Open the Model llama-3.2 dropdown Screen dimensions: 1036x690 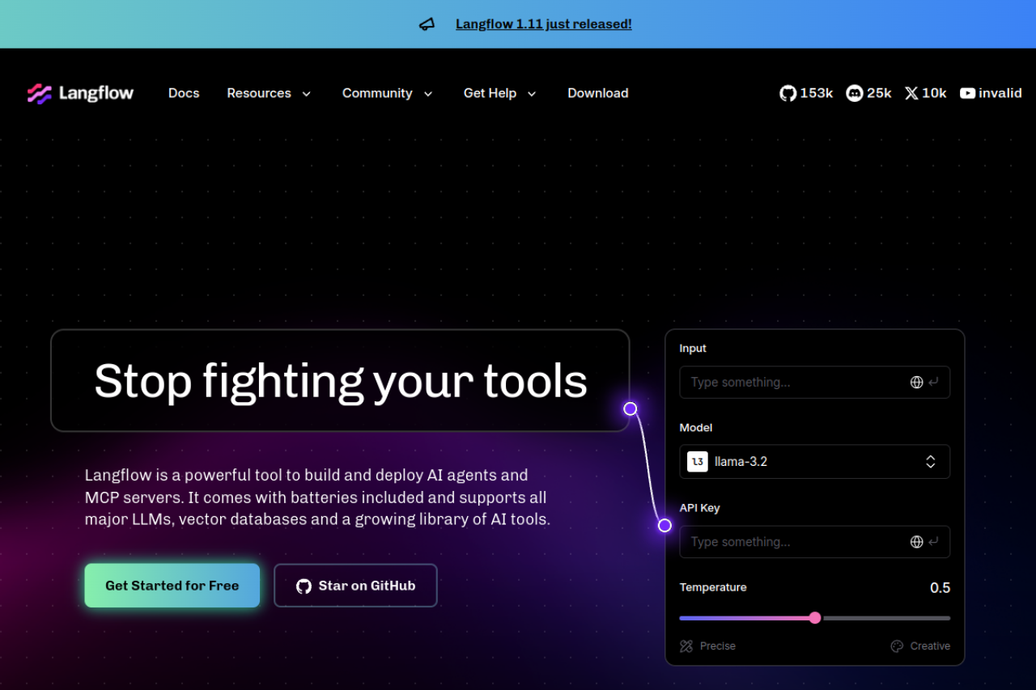[x=815, y=462]
